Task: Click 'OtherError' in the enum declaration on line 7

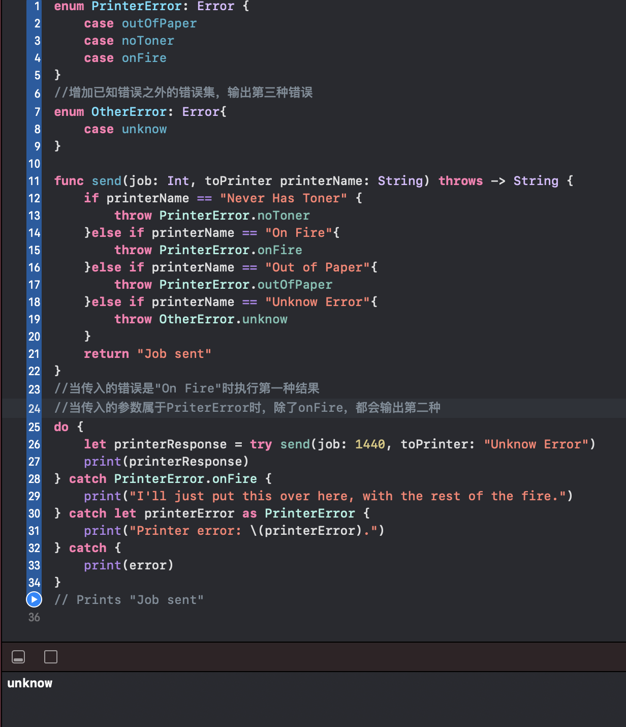Action: tap(129, 112)
